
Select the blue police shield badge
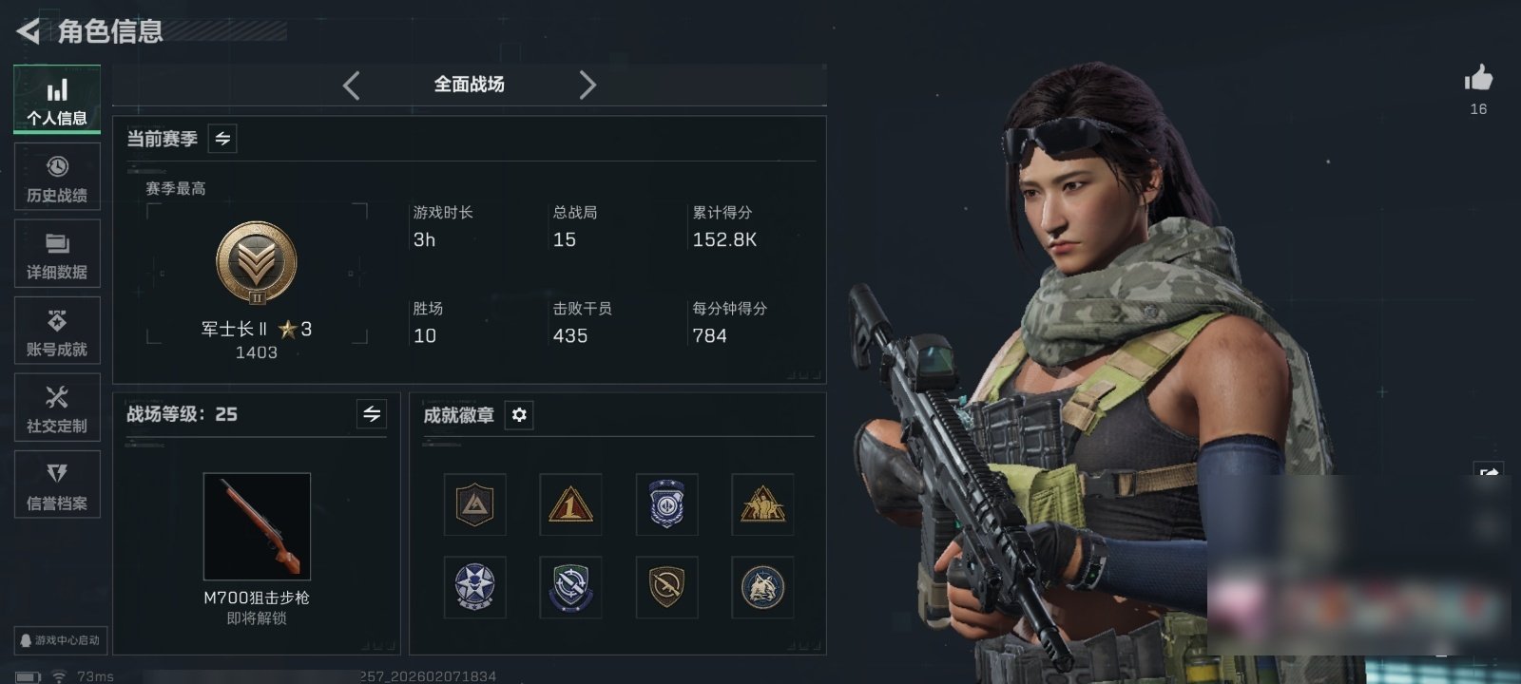(666, 504)
